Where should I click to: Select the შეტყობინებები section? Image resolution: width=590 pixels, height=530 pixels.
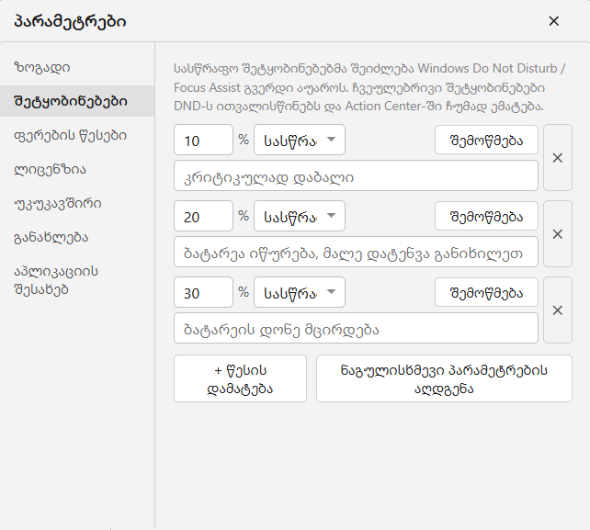pyautogui.click(x=77, y=101)
